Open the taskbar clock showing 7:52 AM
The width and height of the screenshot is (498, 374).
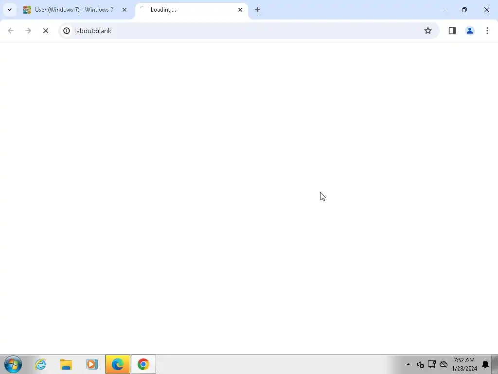tap(464, 364)
